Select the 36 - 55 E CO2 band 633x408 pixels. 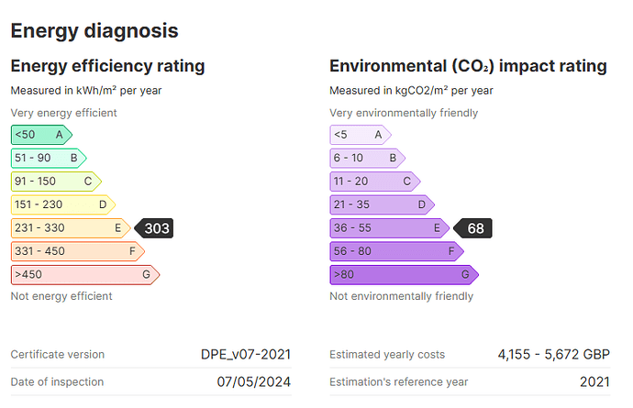coord(390,228)
